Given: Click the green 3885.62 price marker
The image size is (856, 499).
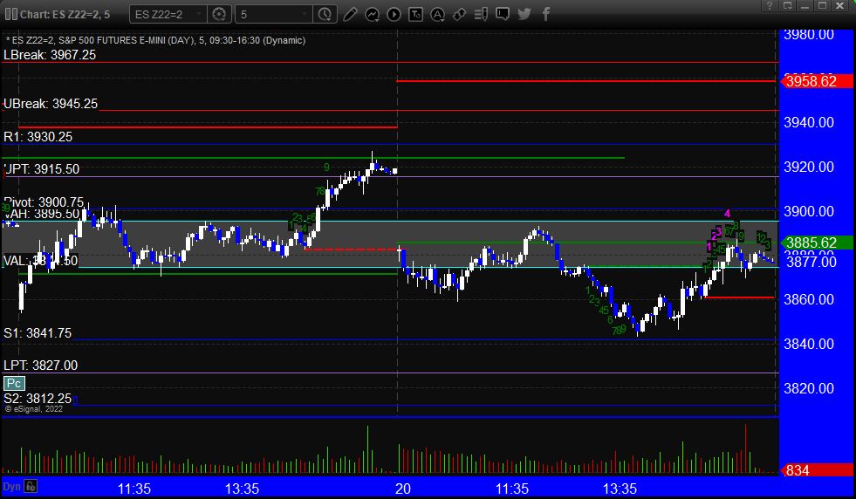Looking at the screenshot, I should click(817, 243).
